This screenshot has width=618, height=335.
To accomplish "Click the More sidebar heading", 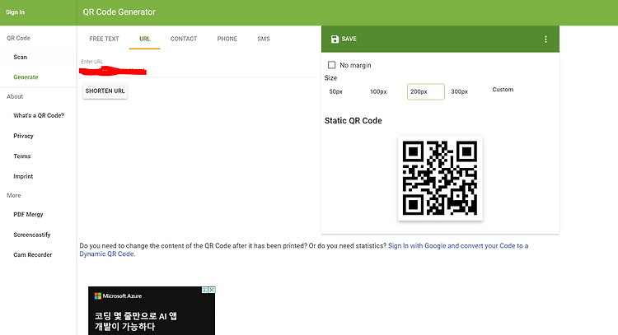I will tap(14, 195).
